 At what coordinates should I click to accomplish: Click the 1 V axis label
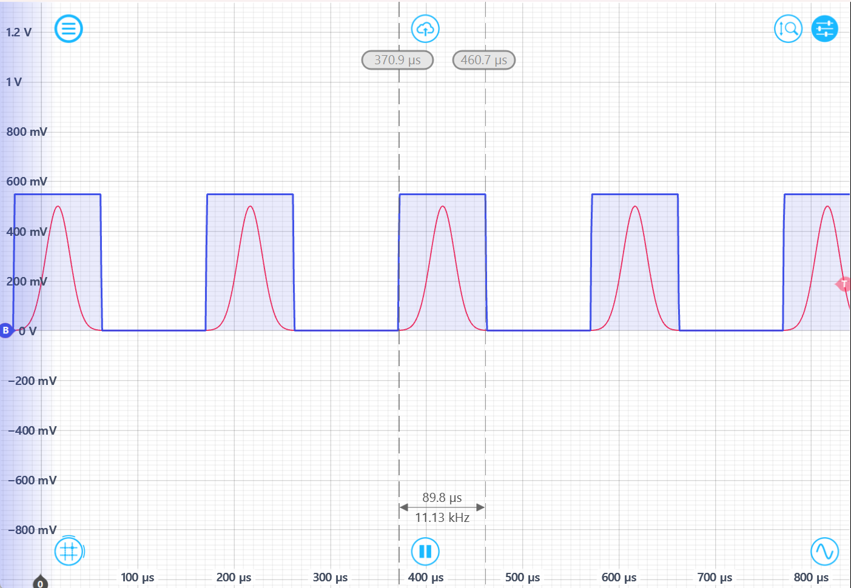(x=14, y=82)
